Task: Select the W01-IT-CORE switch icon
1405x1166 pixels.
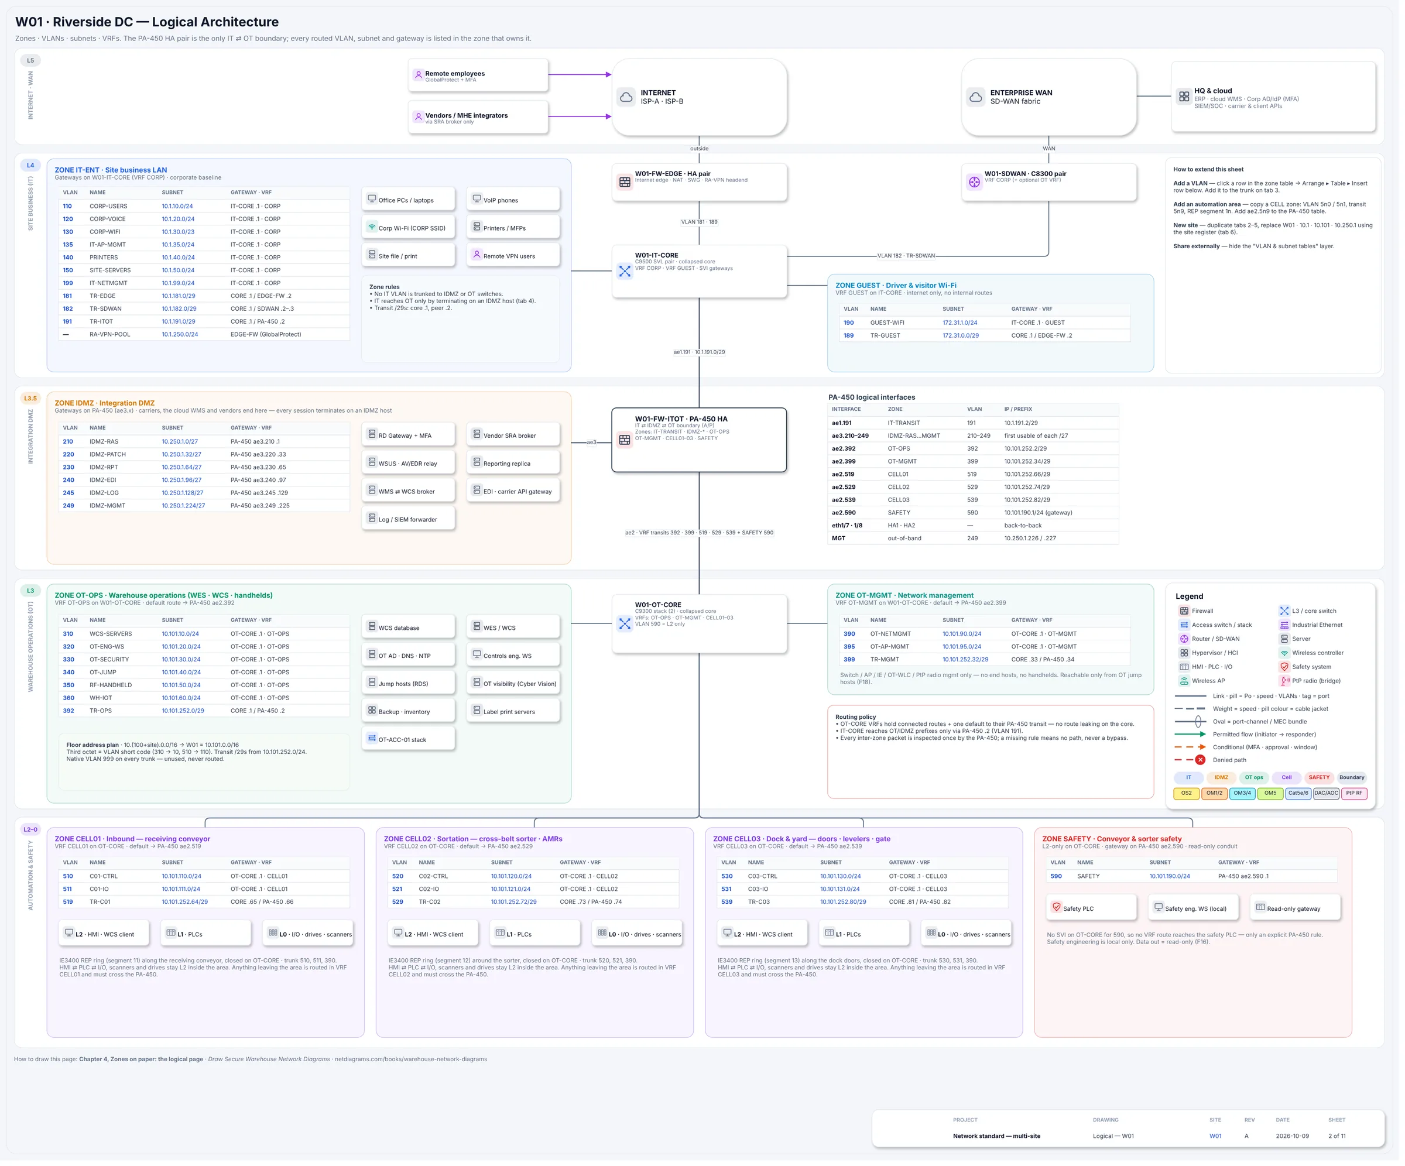Action: (x=624, y=271)
